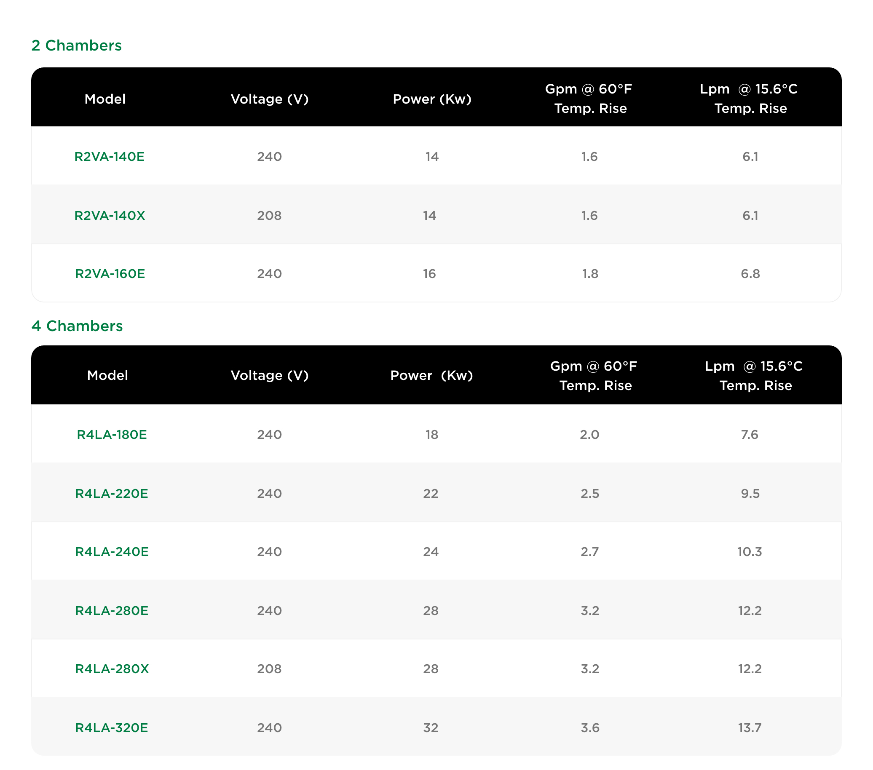The image size is (873, 770).
Task: Click the 208 voltage cell for R2VA-140X
Action: point(270,216)
